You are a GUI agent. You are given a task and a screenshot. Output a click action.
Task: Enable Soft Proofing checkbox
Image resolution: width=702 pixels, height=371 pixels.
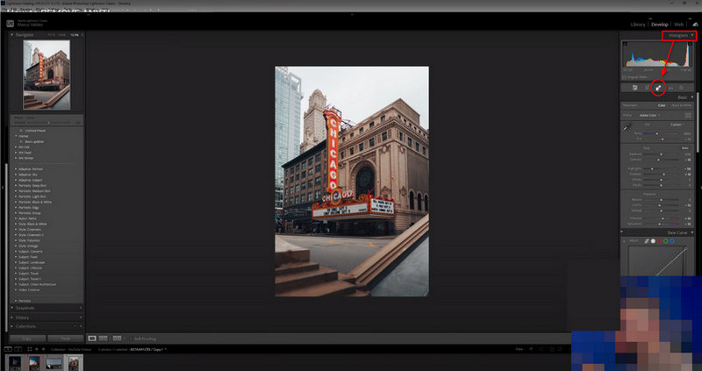pyautogui.click(x=131, y=339)
